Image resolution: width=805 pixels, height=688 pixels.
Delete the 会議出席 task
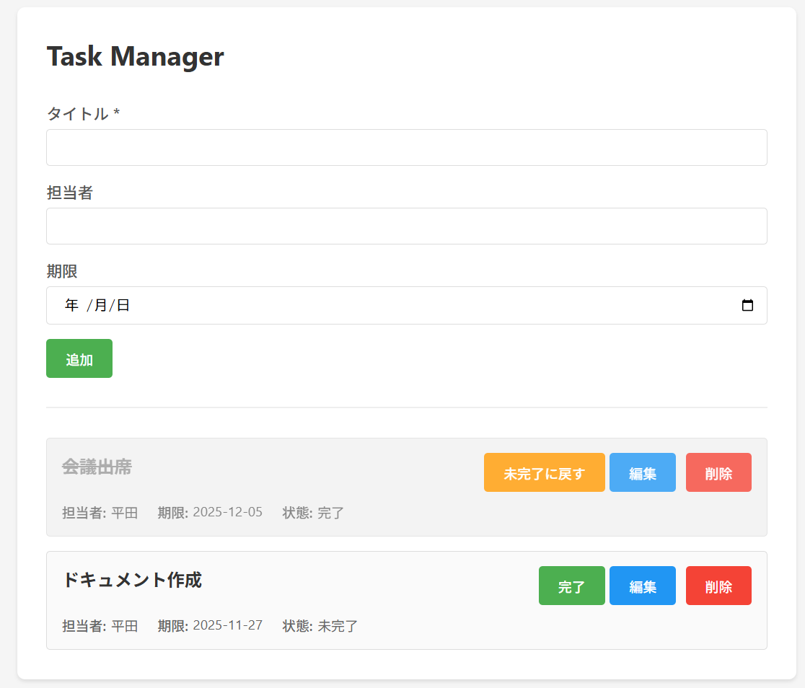pos(718,473)
